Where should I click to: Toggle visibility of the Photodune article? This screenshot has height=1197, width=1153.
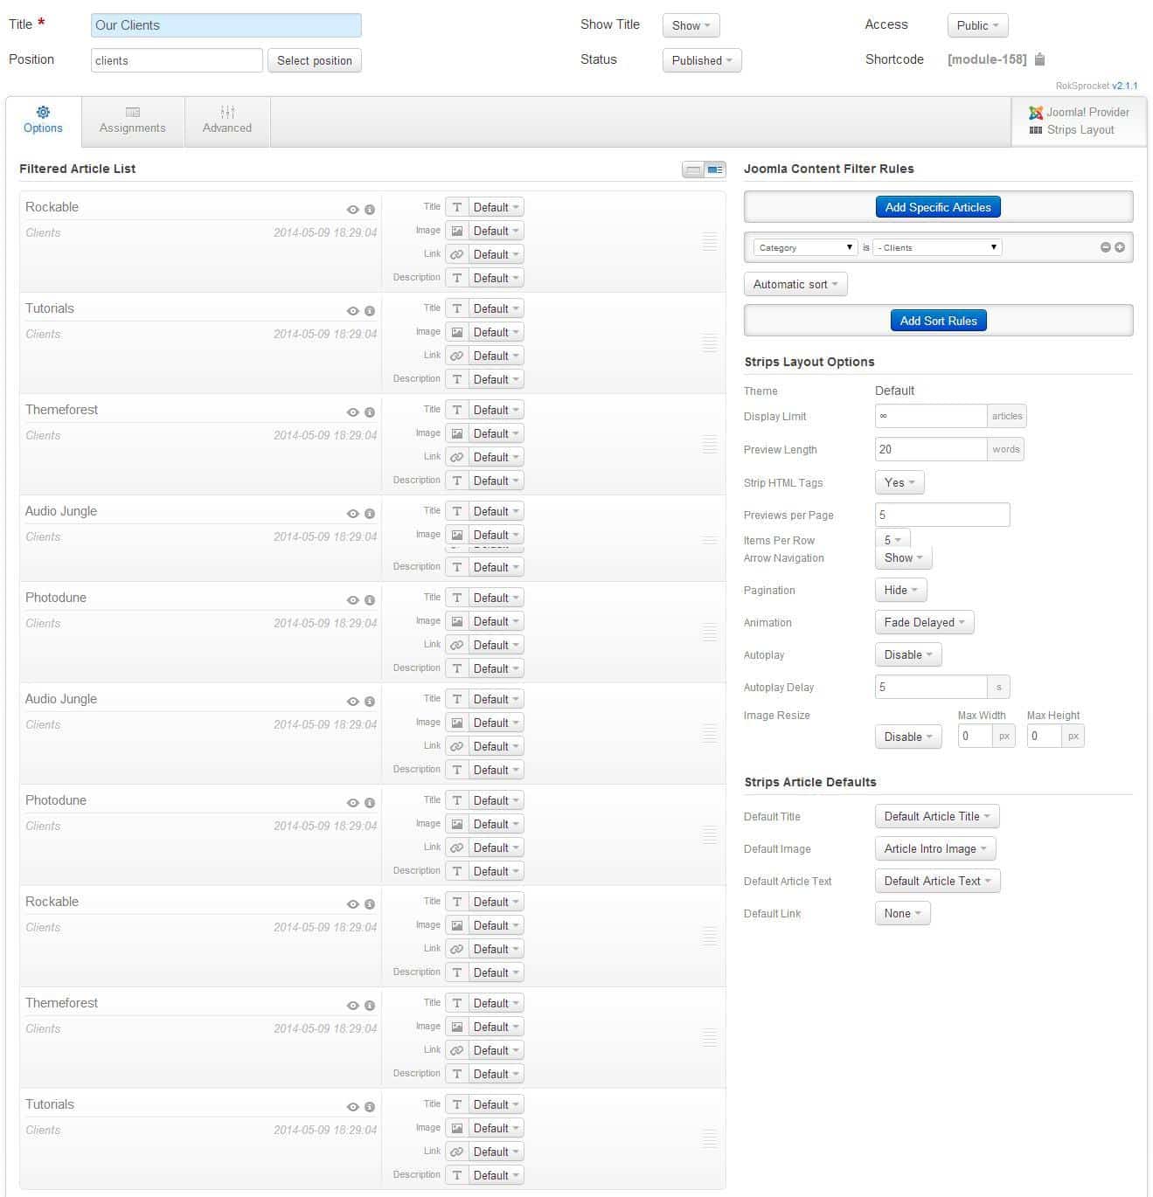click(x=353, y=600)
